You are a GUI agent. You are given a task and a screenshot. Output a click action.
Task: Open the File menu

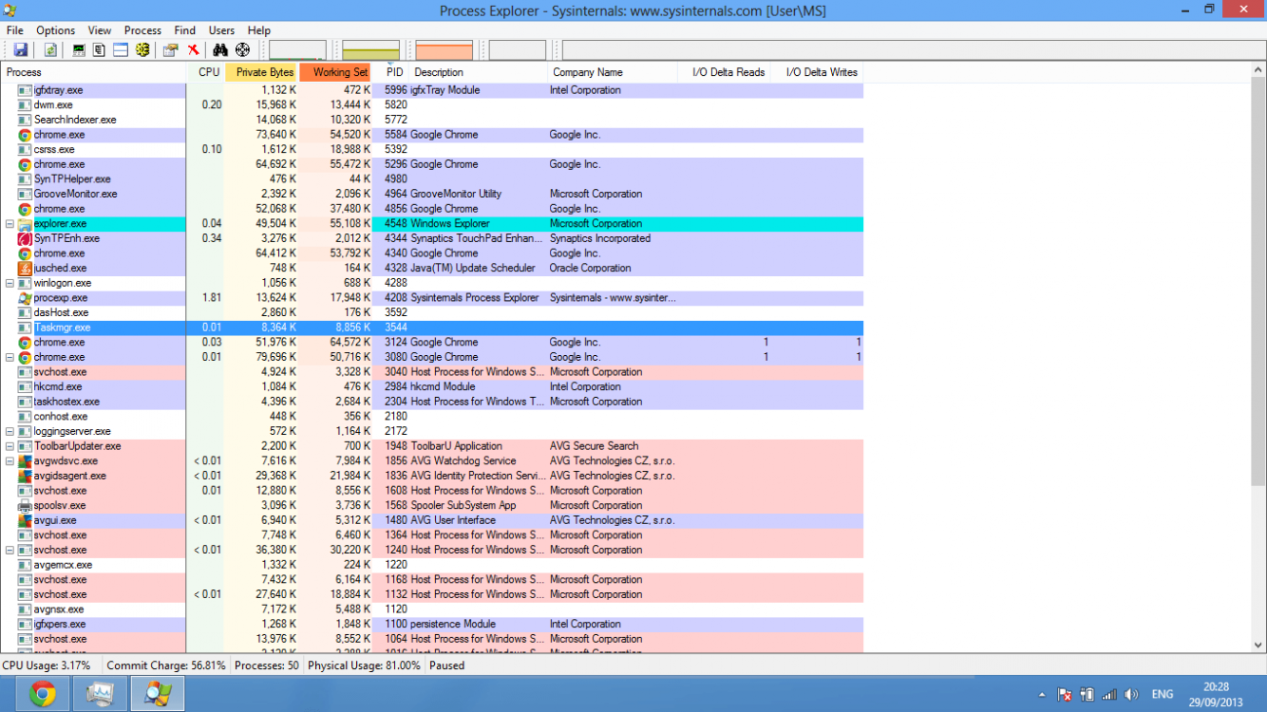pyautogui.click(x=15, y=30)
